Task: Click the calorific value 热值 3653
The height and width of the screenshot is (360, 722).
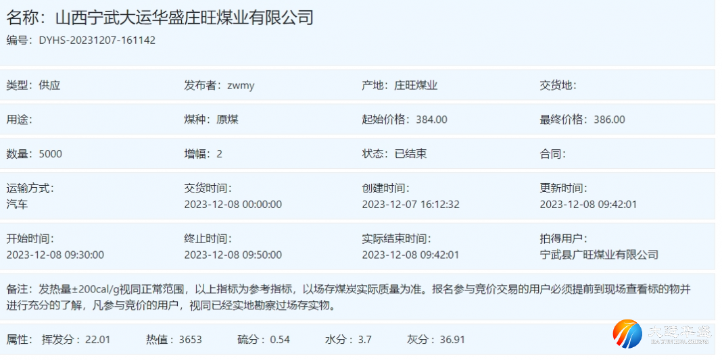Action: [x=174, y=339]
